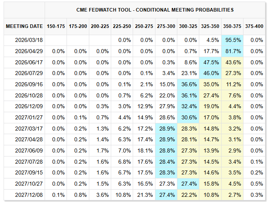Choose the 2027/06/09 meeting date row label

(x=29, y=151)
